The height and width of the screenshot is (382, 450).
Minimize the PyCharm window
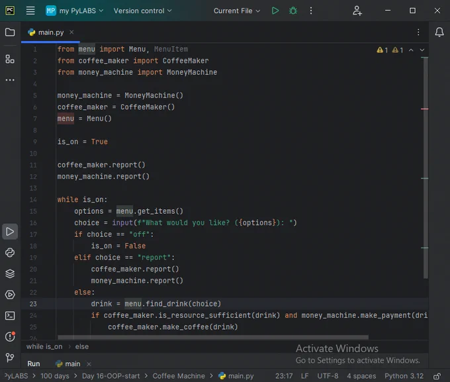tap(388, 11)
